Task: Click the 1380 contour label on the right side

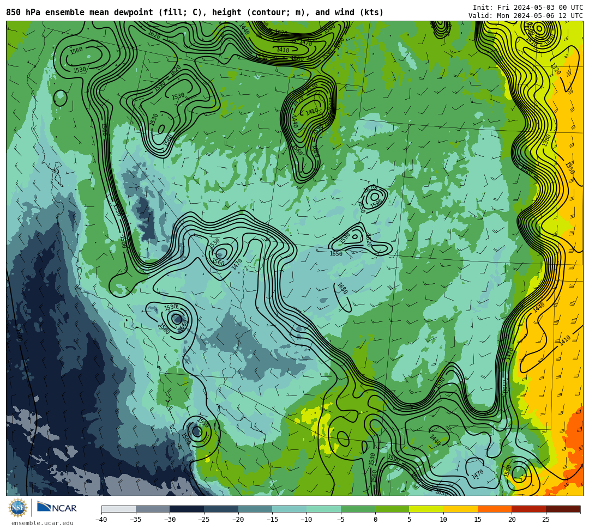Action: click(x=546, y=141)
